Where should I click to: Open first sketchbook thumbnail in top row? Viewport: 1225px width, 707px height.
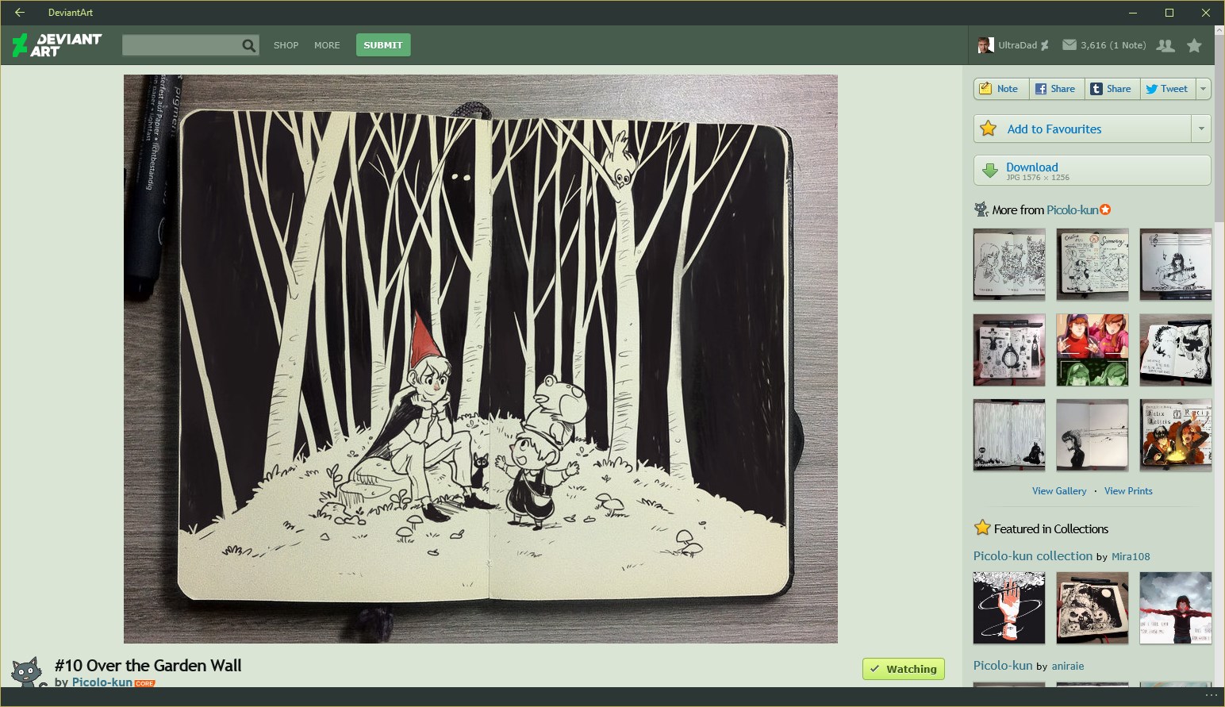(1009, 264)
